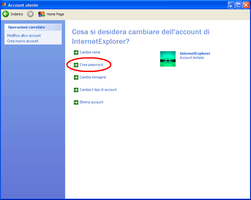Click the green arrow beside Cambia immagine

click(x=76, y=77)
